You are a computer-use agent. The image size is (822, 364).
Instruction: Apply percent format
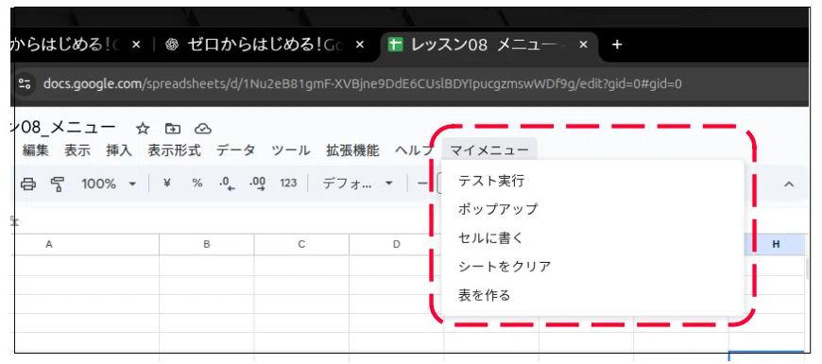point(197,183)
